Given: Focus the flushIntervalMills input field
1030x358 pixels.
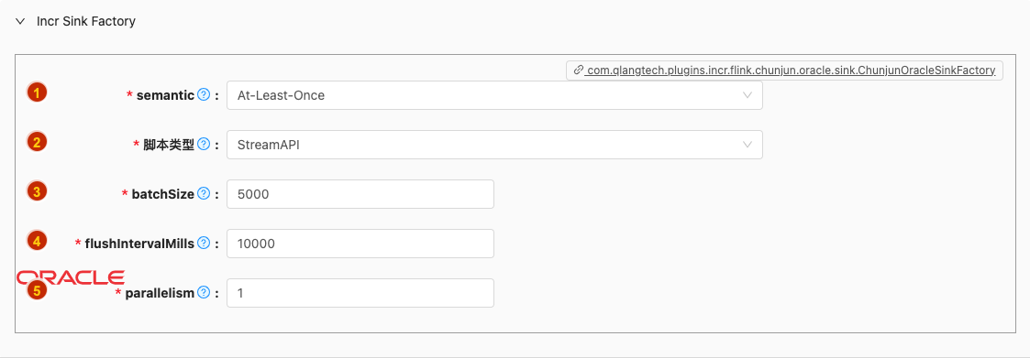Looking at the screenshot, I should 360,244.
